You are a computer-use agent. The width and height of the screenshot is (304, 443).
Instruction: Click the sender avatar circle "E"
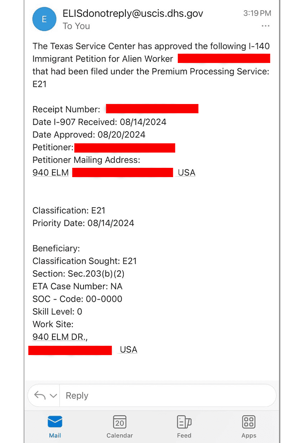pyautogui.click(x=44, y=19)
